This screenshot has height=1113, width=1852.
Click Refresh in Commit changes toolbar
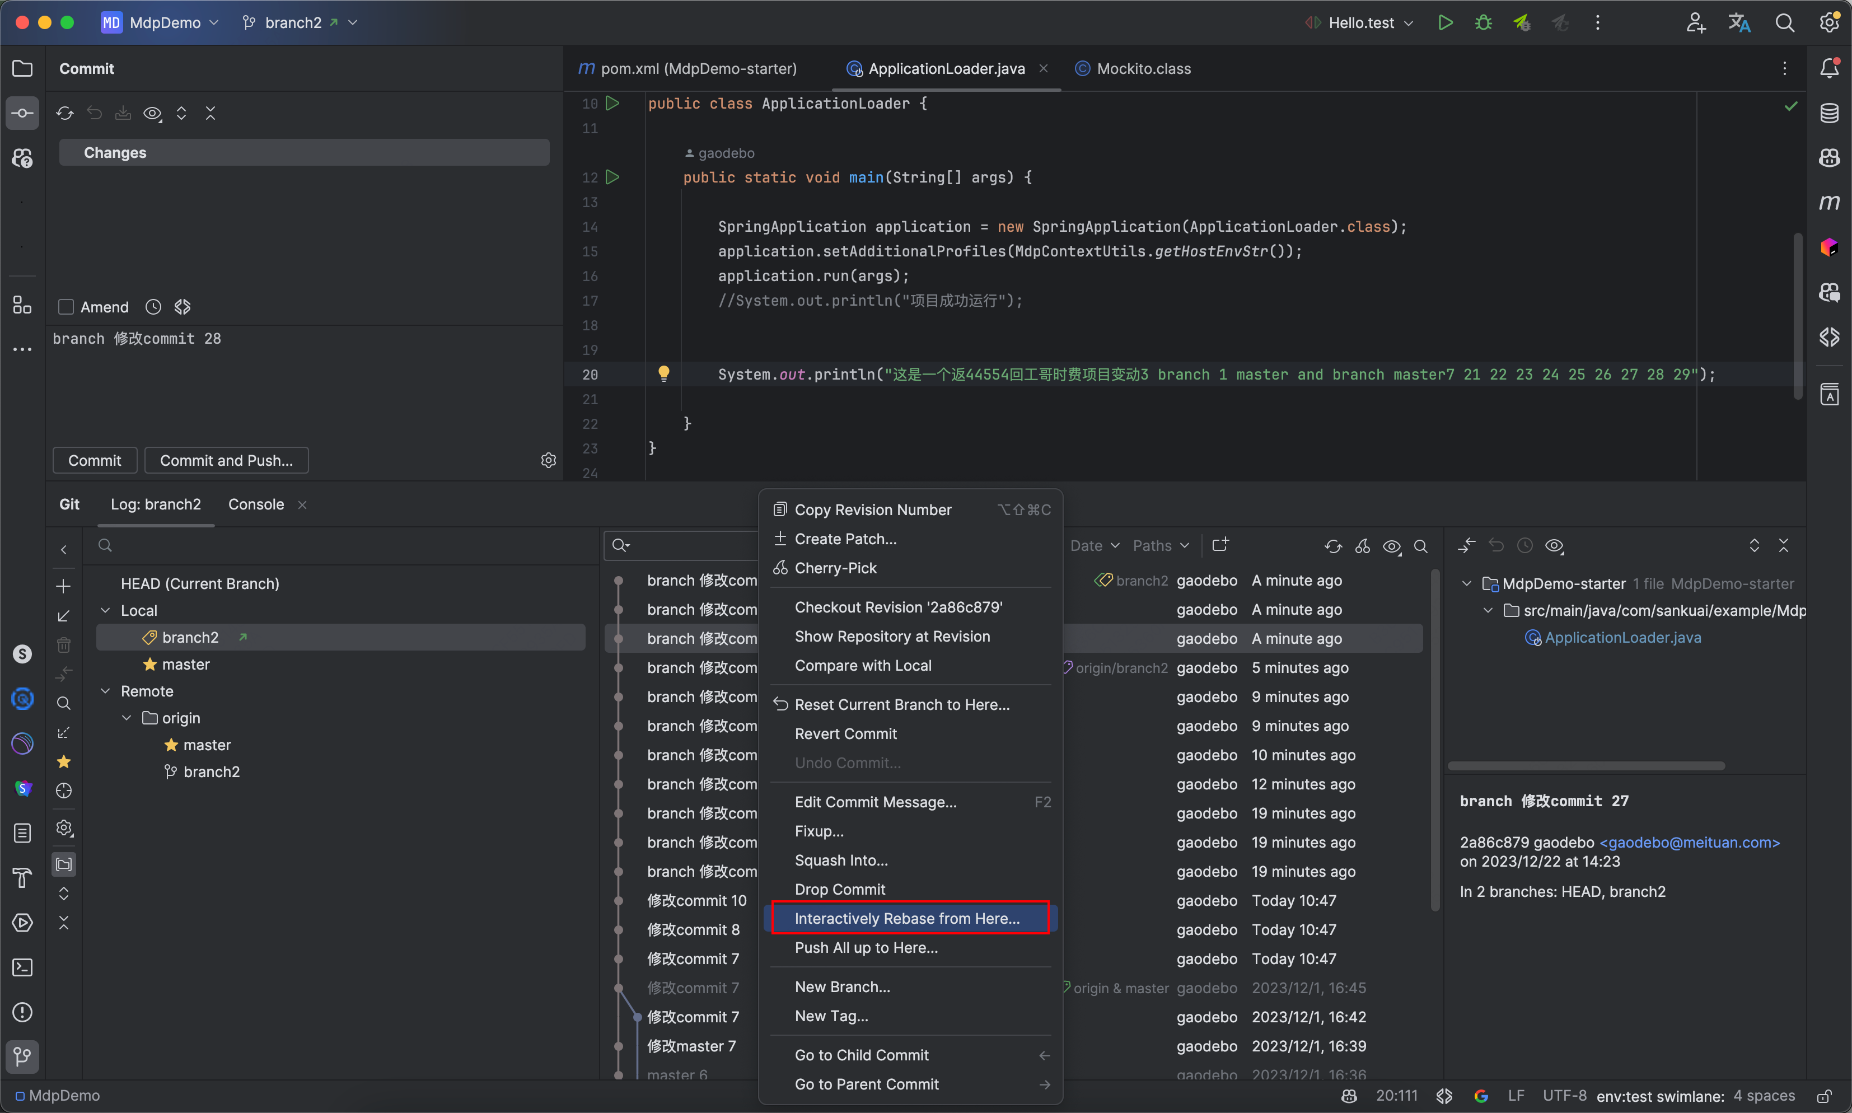(x=64, y=113)
